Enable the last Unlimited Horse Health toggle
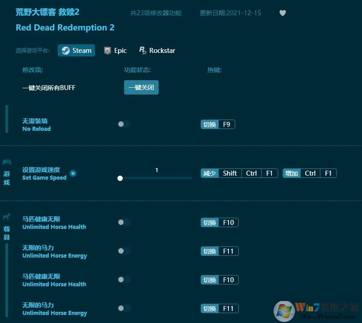This screenshot has width=362, height=323. pos(124,280)
